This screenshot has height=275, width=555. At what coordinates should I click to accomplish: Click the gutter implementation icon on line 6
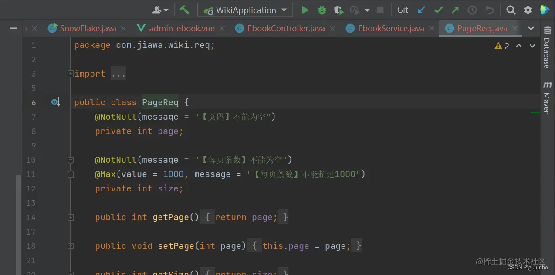[55, 102]
